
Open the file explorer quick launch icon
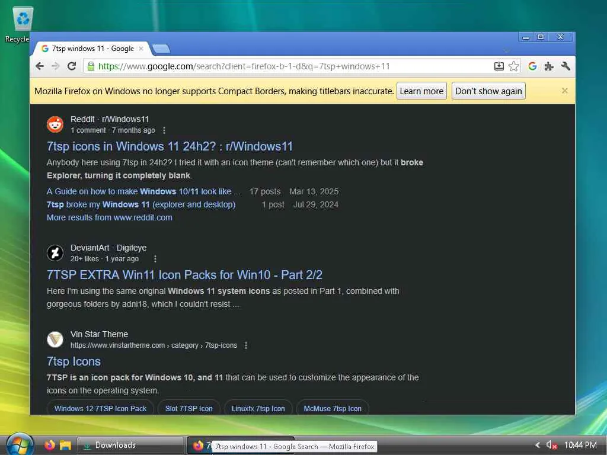pos(65,446)
